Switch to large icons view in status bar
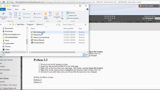 (87, 55)
